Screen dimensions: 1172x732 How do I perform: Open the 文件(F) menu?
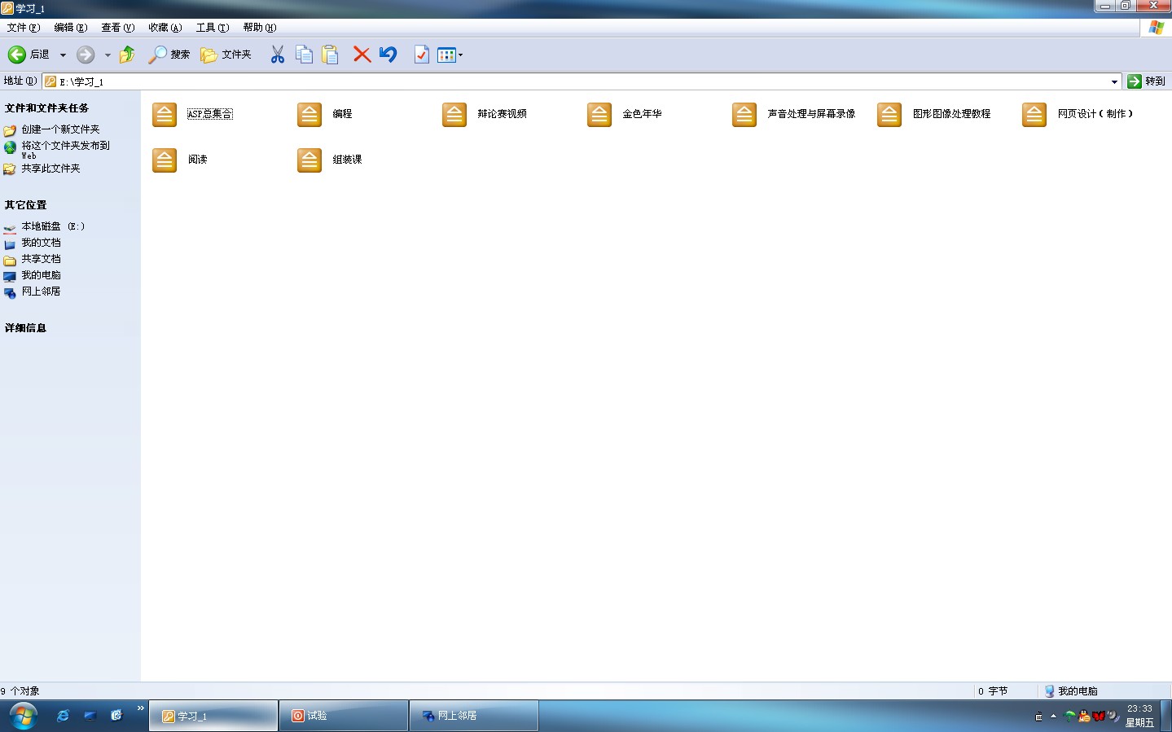pos(23,28)
